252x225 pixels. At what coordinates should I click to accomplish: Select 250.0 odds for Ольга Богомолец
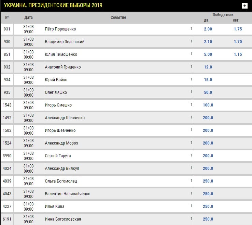208,181
